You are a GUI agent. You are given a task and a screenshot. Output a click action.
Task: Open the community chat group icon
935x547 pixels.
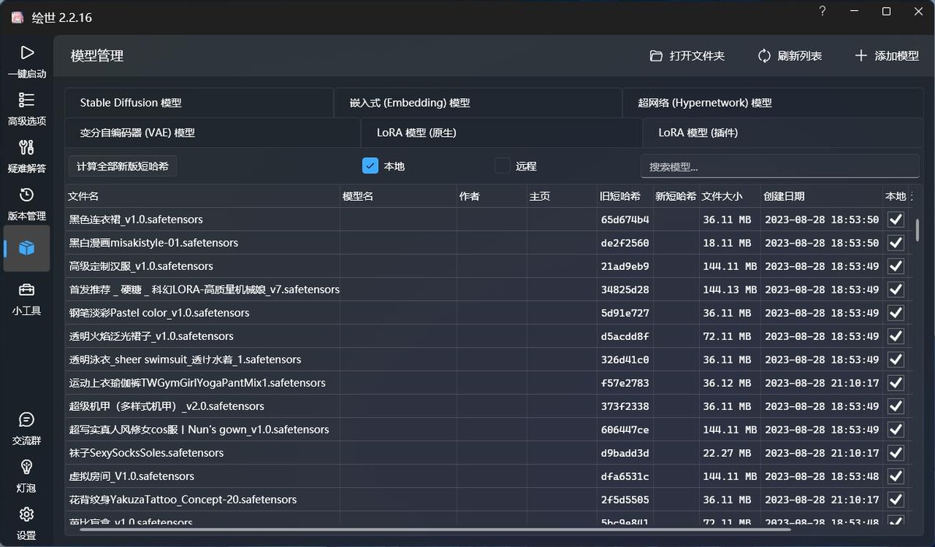pos(26,420)
